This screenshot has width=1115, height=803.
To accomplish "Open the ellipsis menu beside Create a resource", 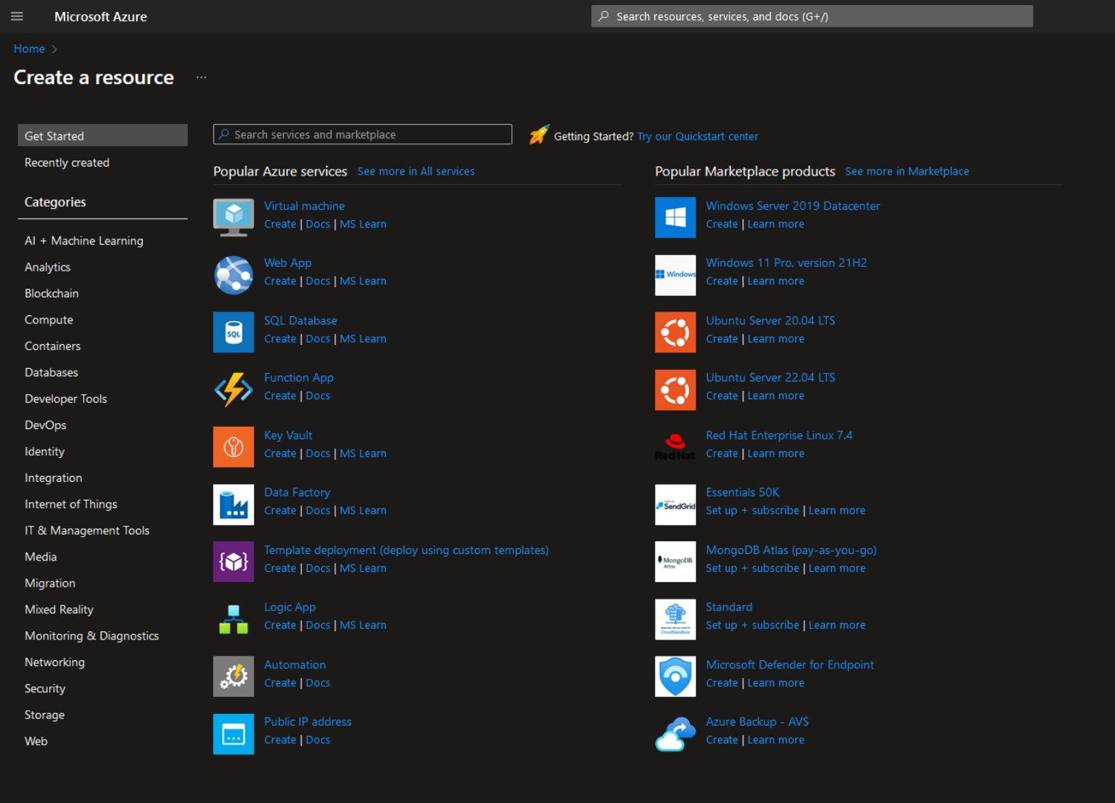I will coord(201,77).
